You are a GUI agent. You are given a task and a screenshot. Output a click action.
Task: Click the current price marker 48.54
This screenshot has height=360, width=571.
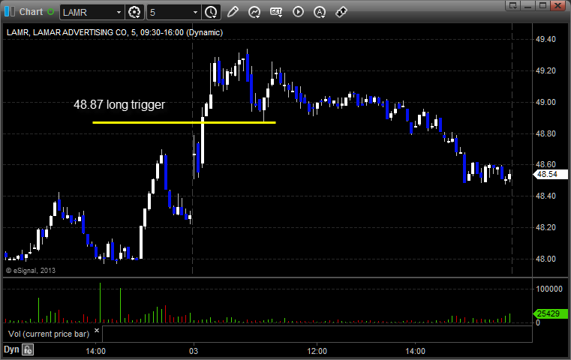(x=550, y=174)
